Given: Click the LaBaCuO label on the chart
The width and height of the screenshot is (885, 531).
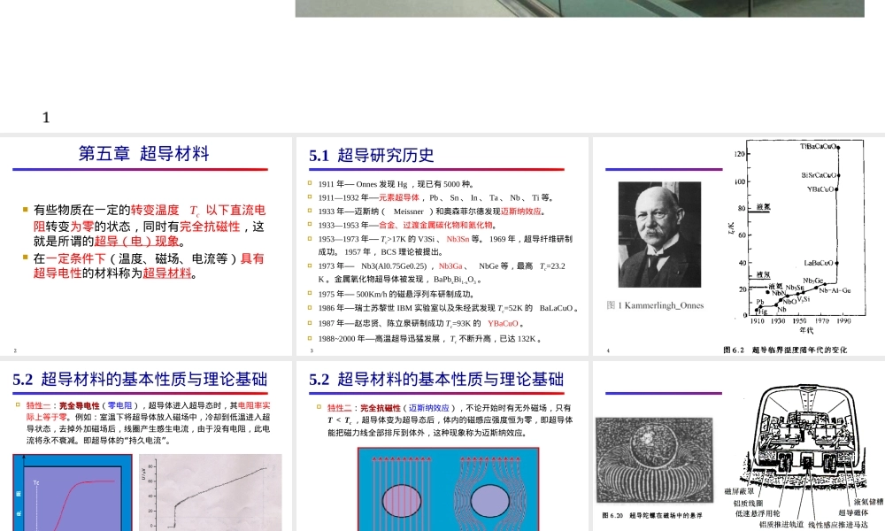Looking at the screenshot, I should coord(819,263).
